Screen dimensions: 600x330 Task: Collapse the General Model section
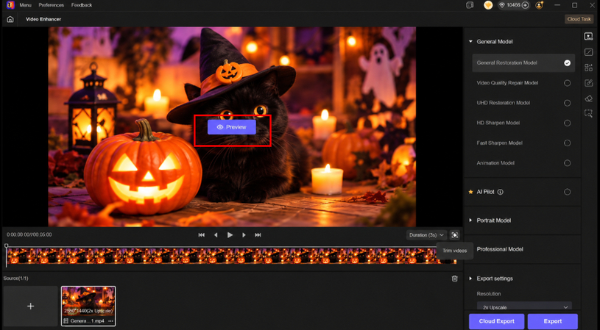tap(470, 42)
